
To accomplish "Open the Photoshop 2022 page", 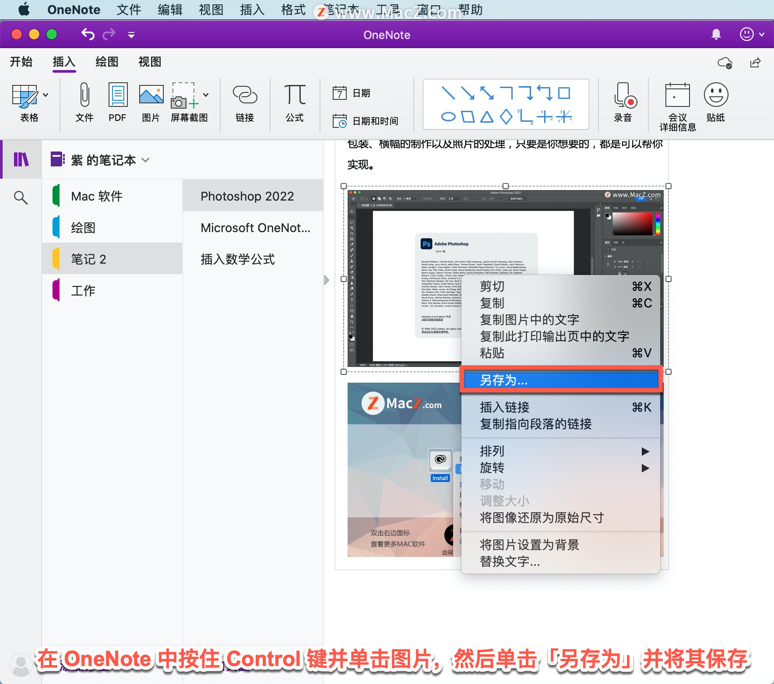I will coord(253,196).
